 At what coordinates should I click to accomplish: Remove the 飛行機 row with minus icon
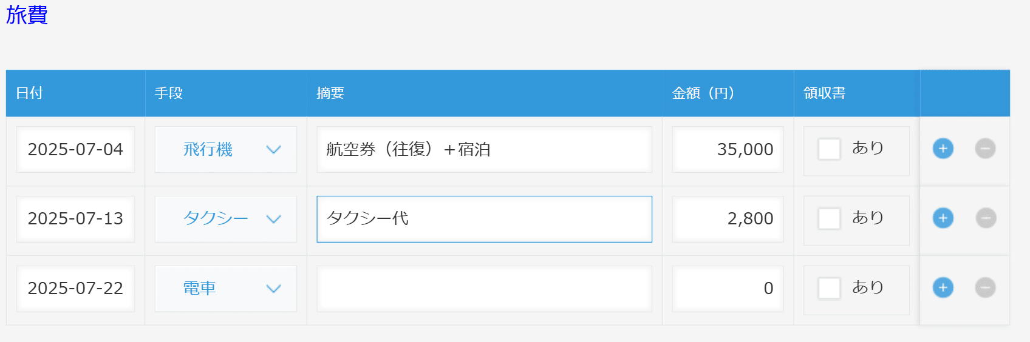pyautogui.click(x=985, y=149)
